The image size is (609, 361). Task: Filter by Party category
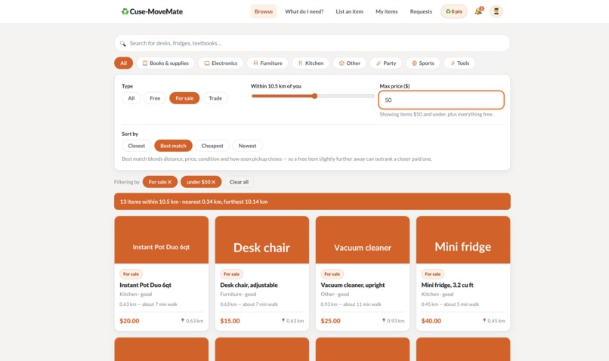(x=386, y=63)
